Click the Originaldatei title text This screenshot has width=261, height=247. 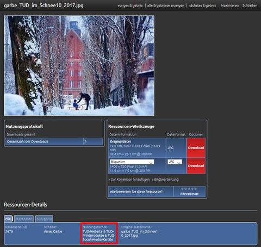pos(120,141)
